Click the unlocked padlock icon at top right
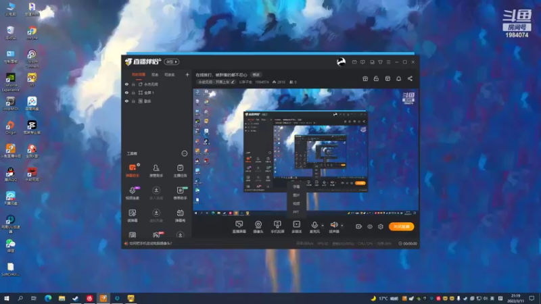Image resolution: width=541 pixels, height=304 pixels. coord(376,78)
